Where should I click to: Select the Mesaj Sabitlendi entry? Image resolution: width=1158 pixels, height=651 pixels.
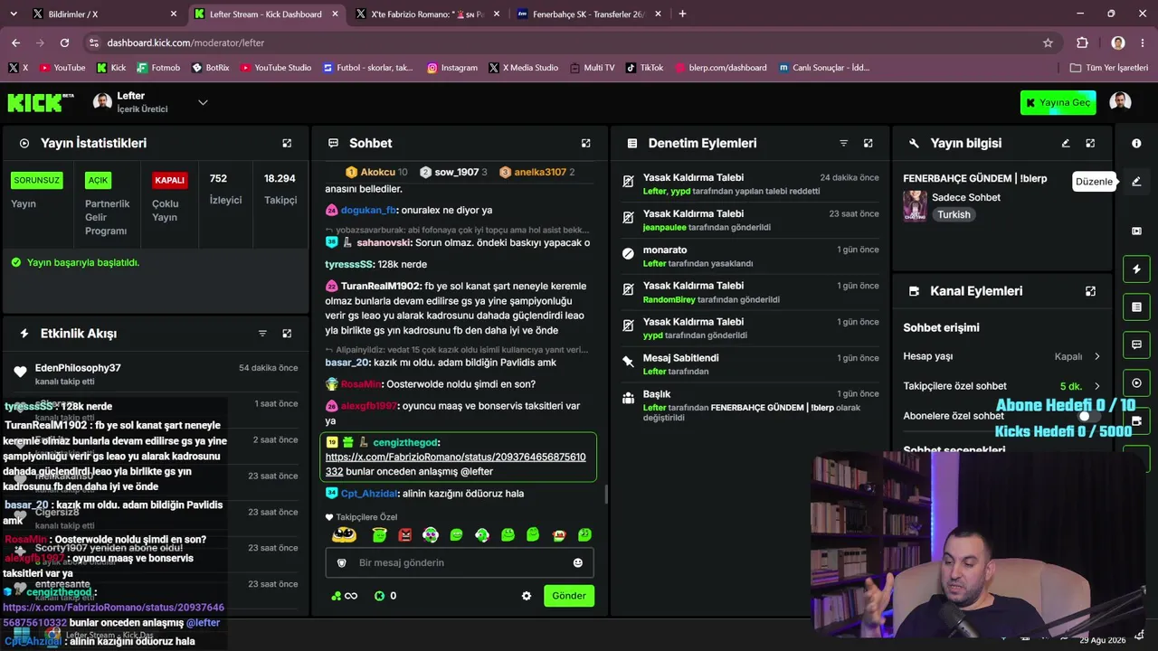coord(750,364)
